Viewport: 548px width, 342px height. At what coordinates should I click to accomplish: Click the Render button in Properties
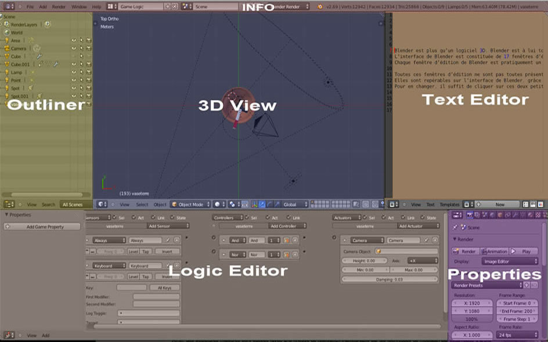coord(465,251)
